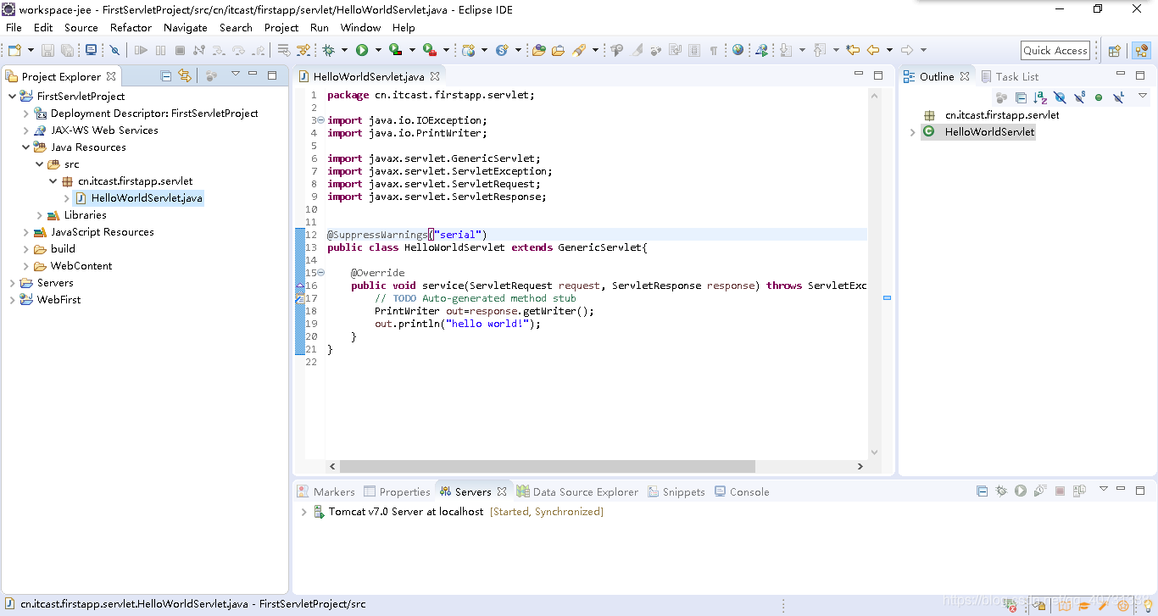This screenshot has height=616, width=1158.
Task: Toggle Hide Fields in Outline view
Action: tap(1060, 97)
